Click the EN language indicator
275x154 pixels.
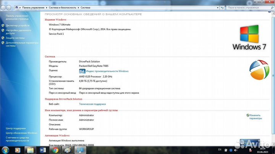click(220, 150)
